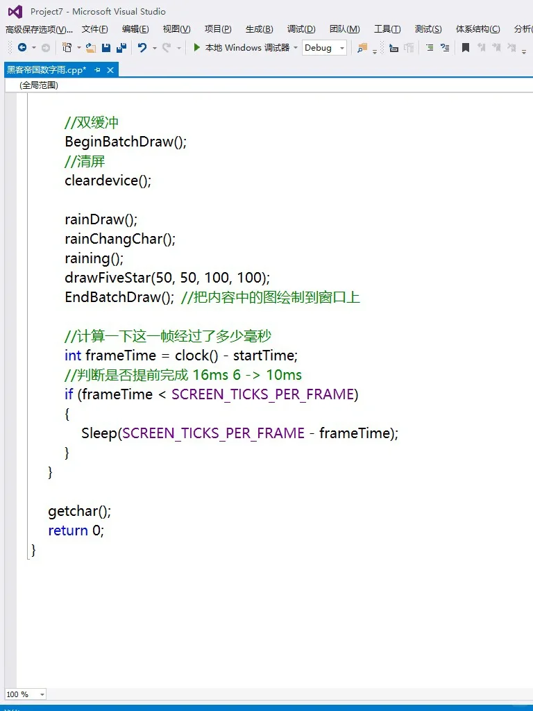Click the Redo icon
Viewport: 533px width, 711px height.
coord(167,48)
